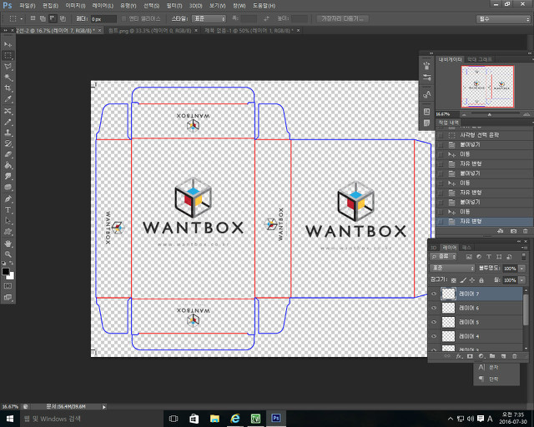Open the fill slider dropdown arrow

point(522,280)
